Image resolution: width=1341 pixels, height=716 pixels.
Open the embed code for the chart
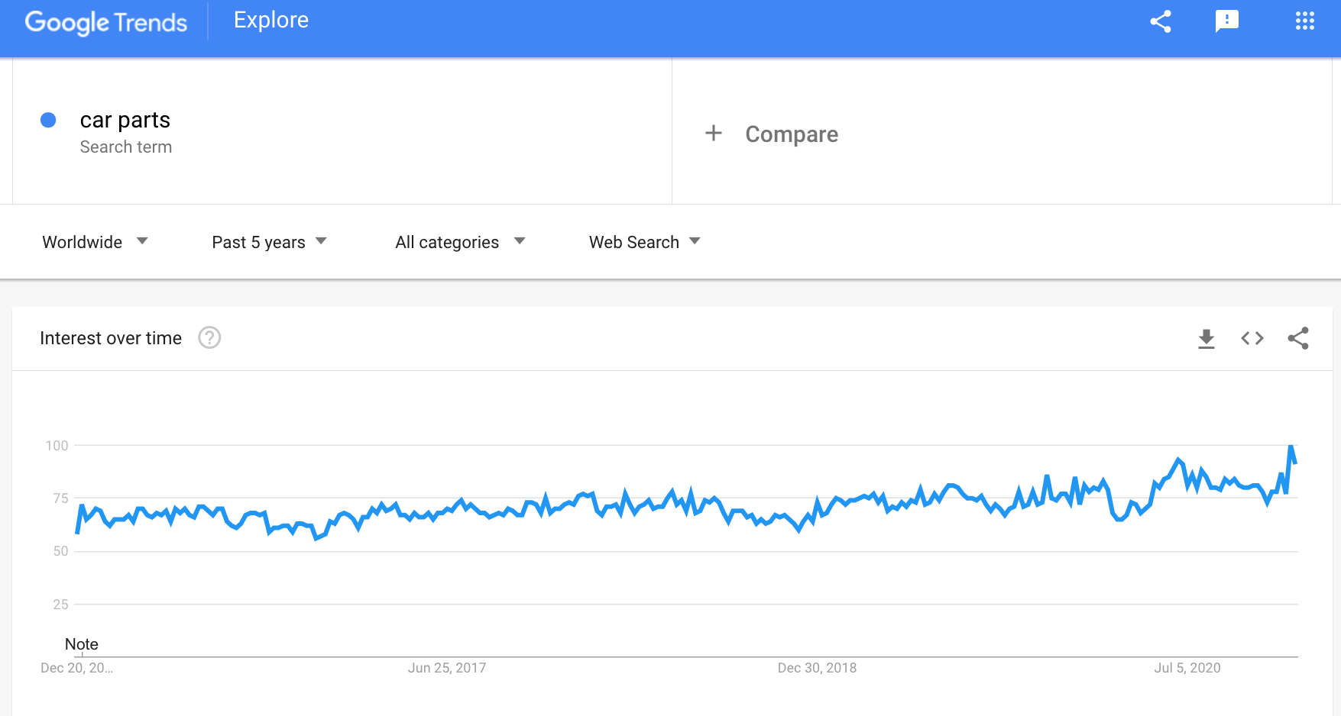[x=1252, y=338]
